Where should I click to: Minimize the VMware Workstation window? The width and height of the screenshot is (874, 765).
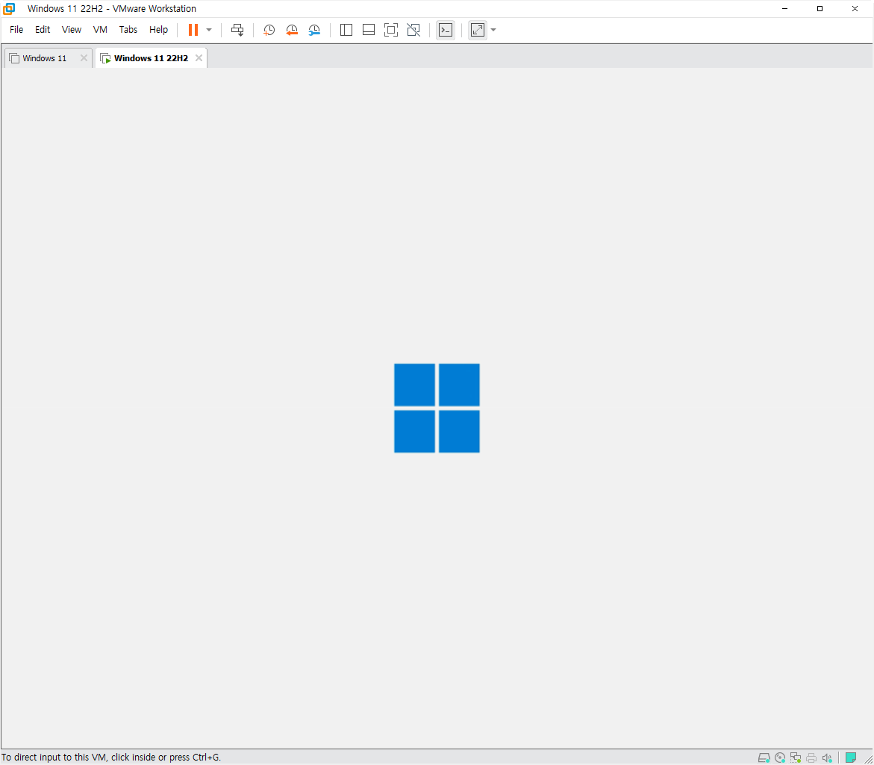pos(785,8)
